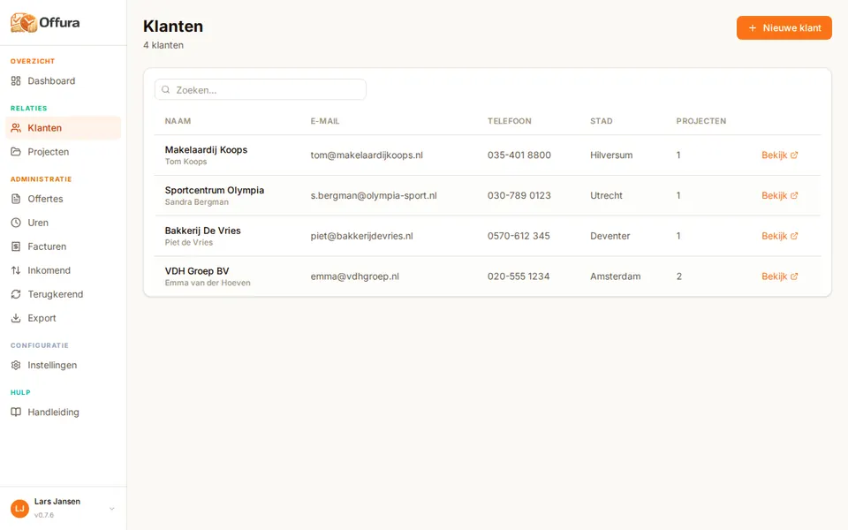This screenshot has width=848, height=530.
Task: Click phone number 0570-612 345
Action: pos(519,236)
